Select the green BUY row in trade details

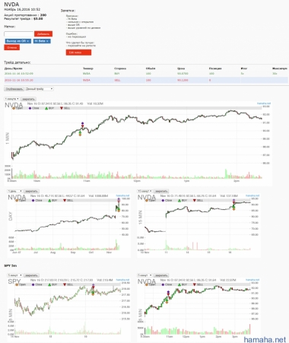point(146,74)
